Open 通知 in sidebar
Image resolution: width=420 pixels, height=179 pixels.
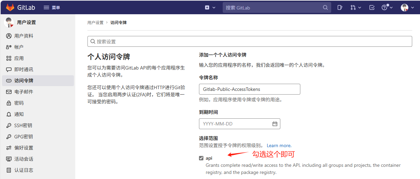tap(38, 114)
